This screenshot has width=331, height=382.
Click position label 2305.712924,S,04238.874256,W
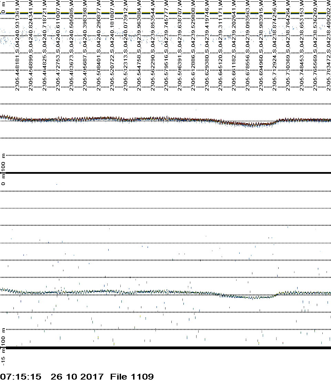coord(274,45)
